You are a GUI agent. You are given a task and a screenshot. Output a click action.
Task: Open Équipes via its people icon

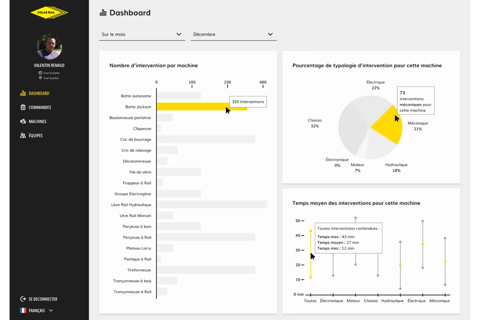point(23,135)
